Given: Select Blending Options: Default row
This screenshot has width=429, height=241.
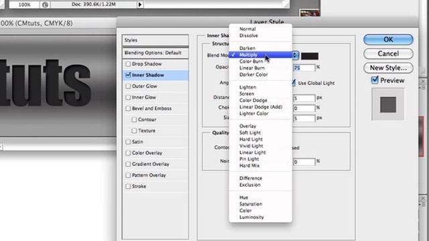Looking at the screenshot, I should (x=156, y=53).
